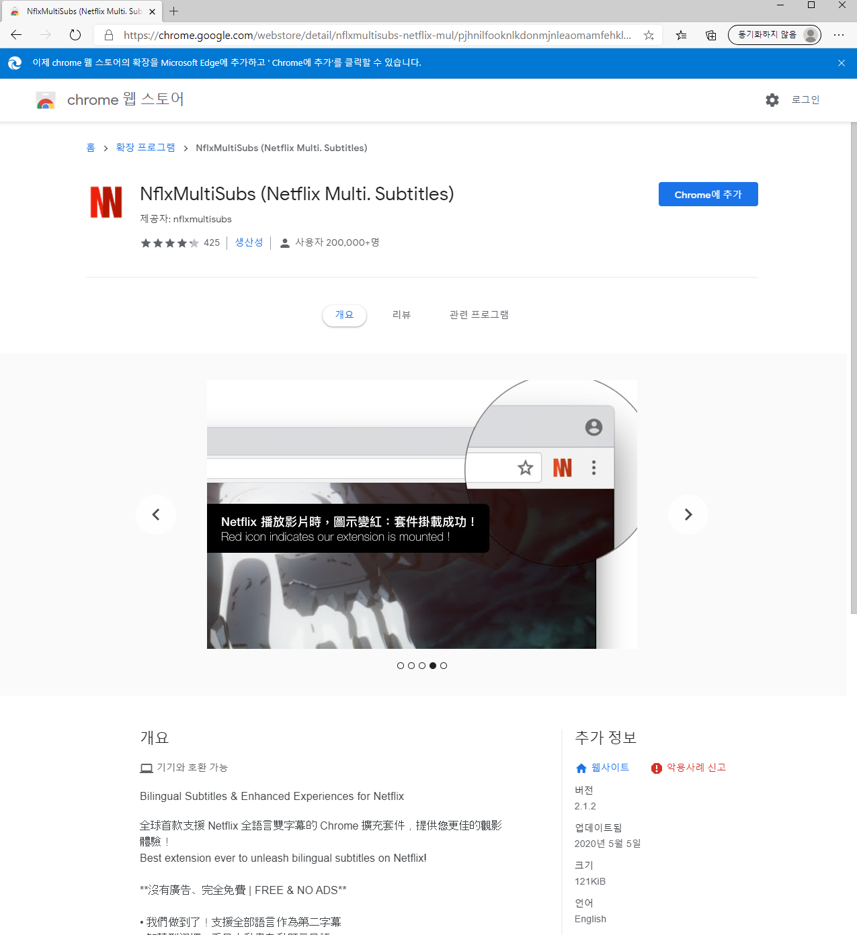
Task: Select second carousel dot
Action: pyautogui.click(x=411, y=666)
